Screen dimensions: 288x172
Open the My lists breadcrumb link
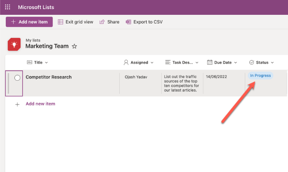33,40
